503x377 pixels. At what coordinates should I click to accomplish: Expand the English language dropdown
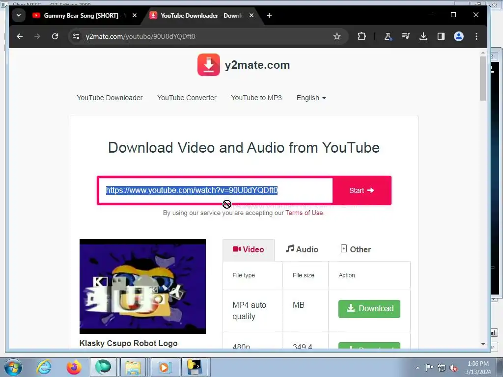tap(311, 98)
